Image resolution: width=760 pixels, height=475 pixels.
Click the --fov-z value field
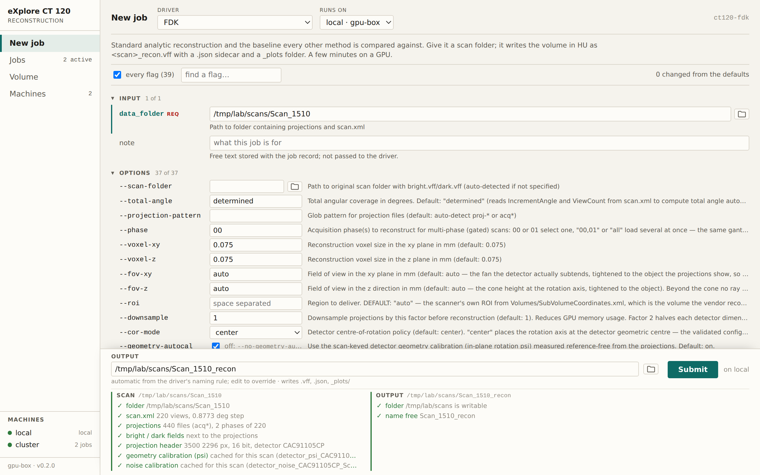pos(256,288)
